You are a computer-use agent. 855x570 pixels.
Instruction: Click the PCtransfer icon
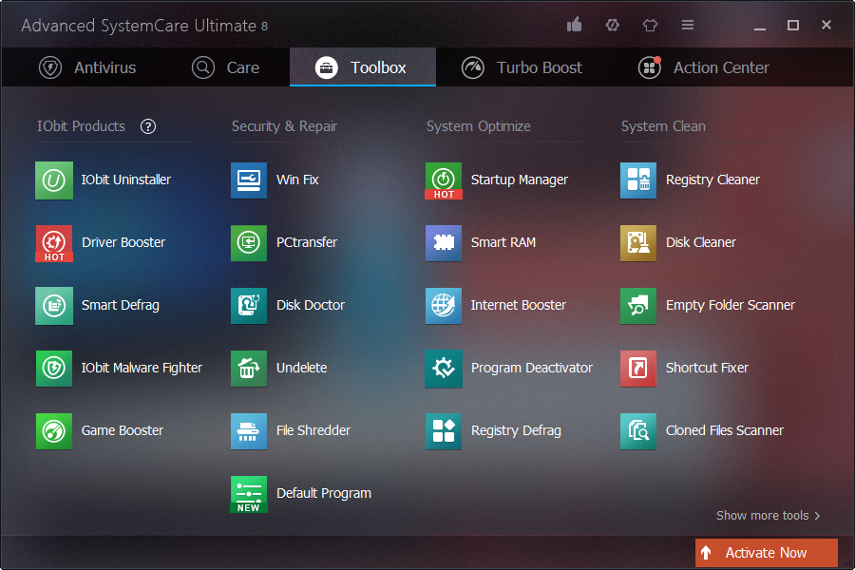click(249, 243)
